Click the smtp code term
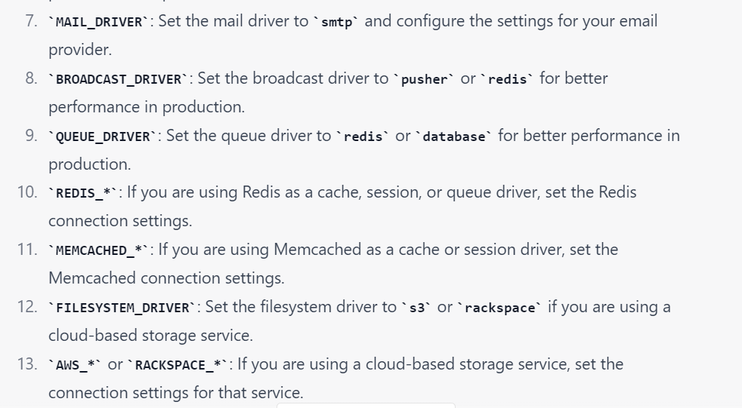Image resolution: width=742 pixels, height=408 pixels. click(x=338, y=22)
